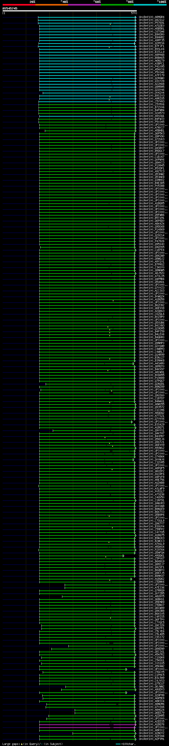Click hit label UniRef100_O04204
The height and width of the screenshot is (746, 169).
click(151, 93)
